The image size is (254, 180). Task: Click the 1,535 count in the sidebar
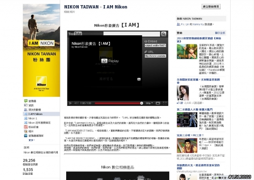tap(28, 170)
